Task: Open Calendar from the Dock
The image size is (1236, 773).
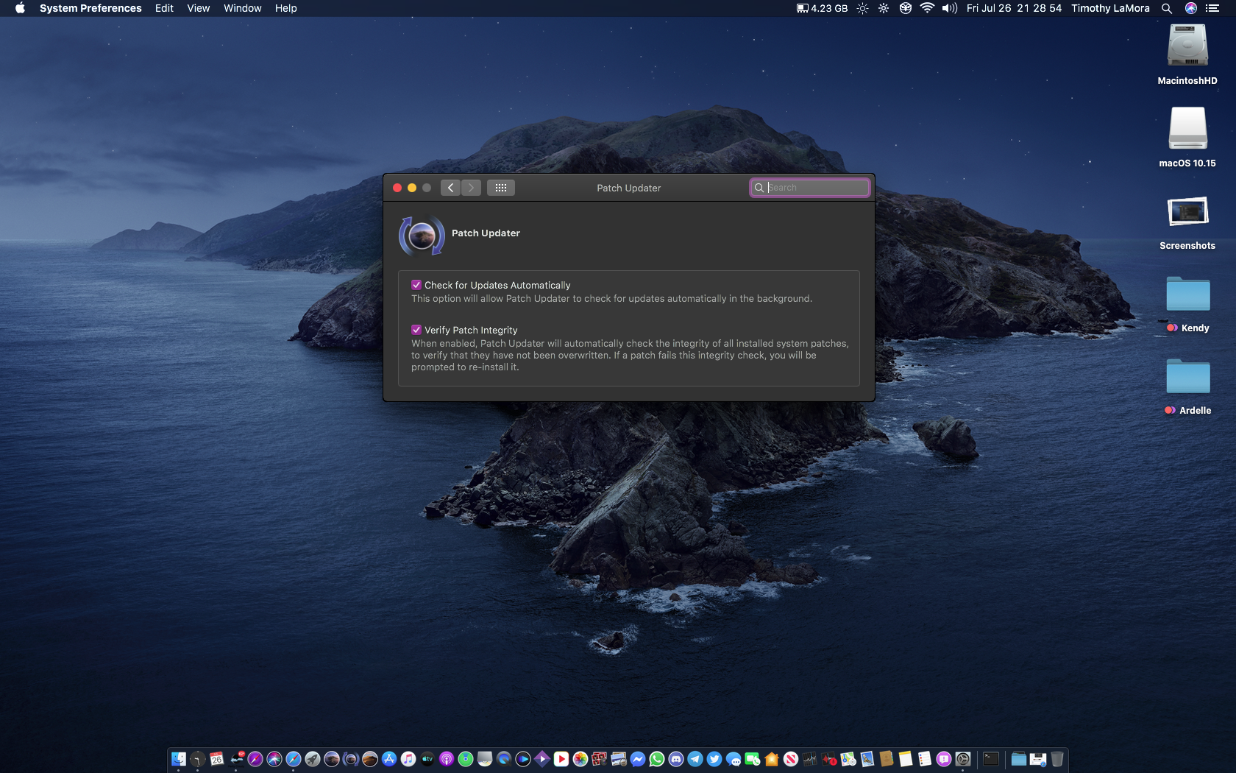Action: coord(217,759)
